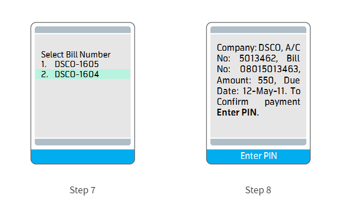
Task: Click the bold 'Enter PIN.' text in message
Action: [x=238, y=113]
